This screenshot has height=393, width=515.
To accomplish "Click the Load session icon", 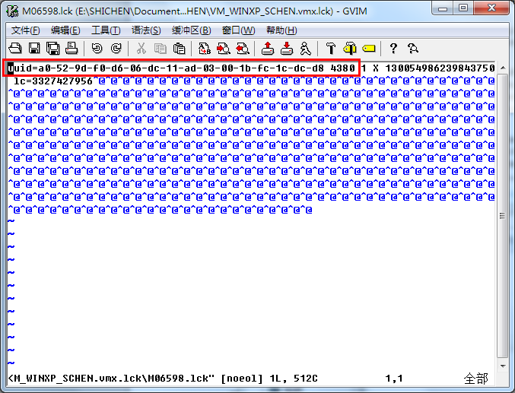I will [x=268, y=48].
